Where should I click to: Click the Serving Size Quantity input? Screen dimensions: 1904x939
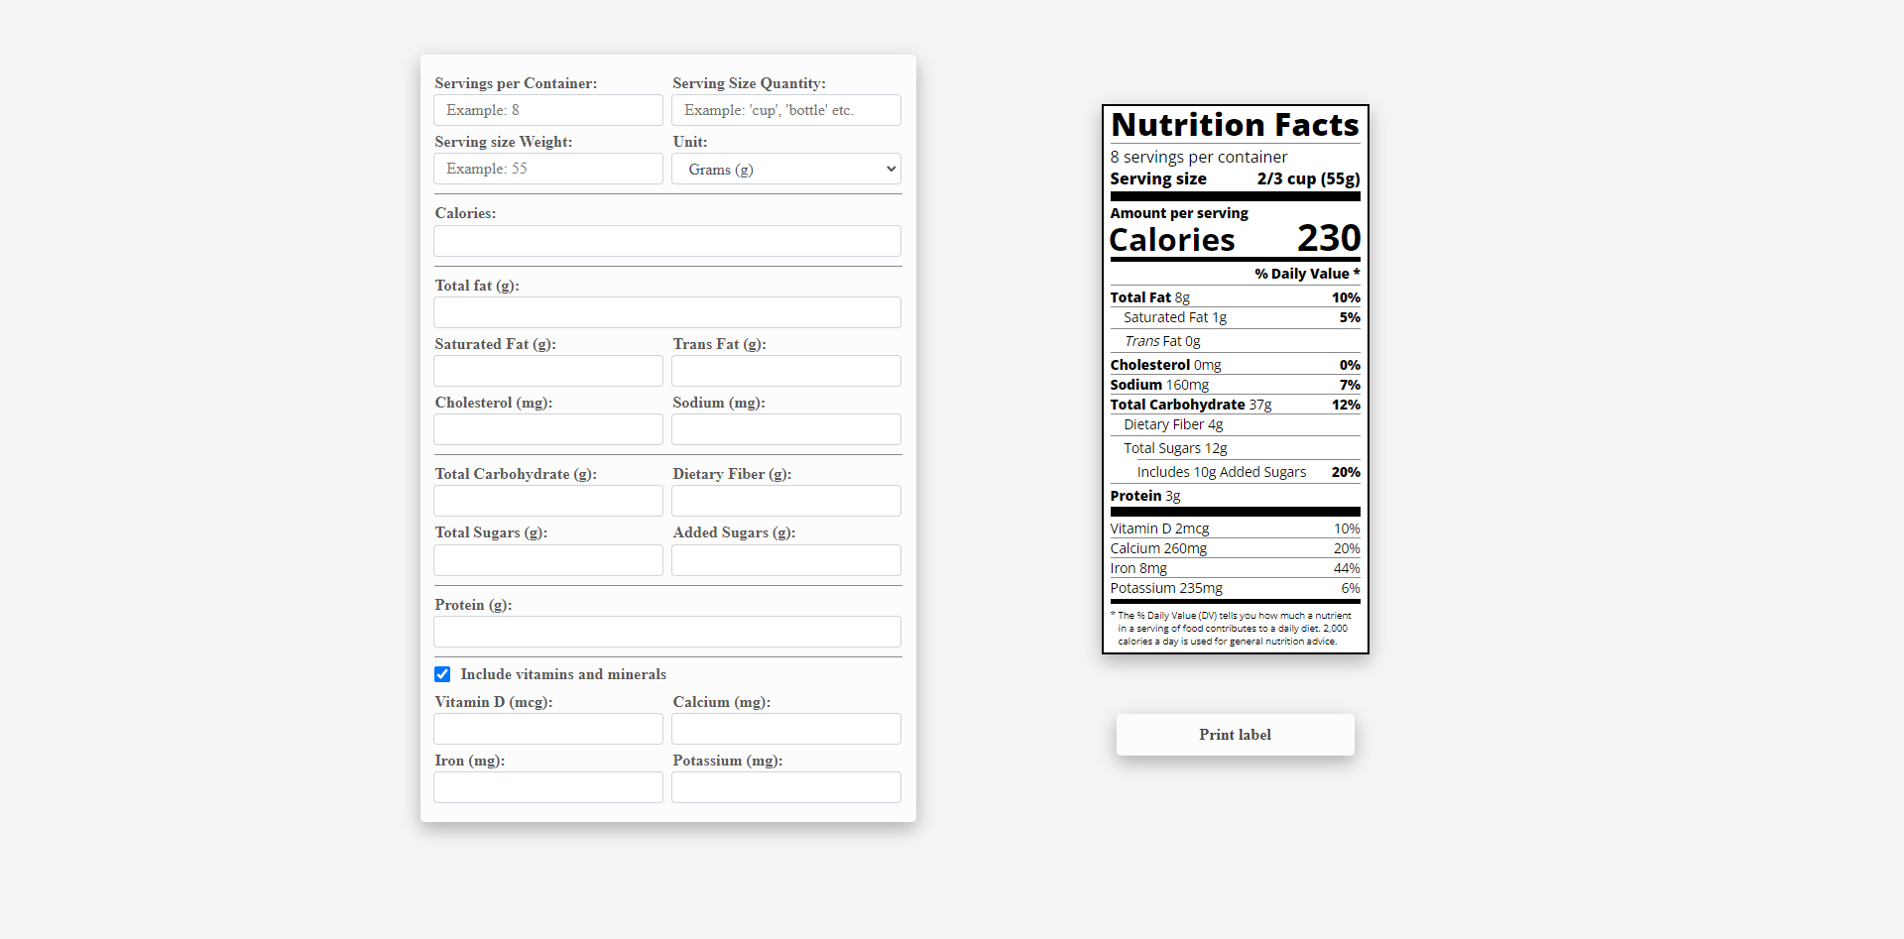click(x=786, y=110)
